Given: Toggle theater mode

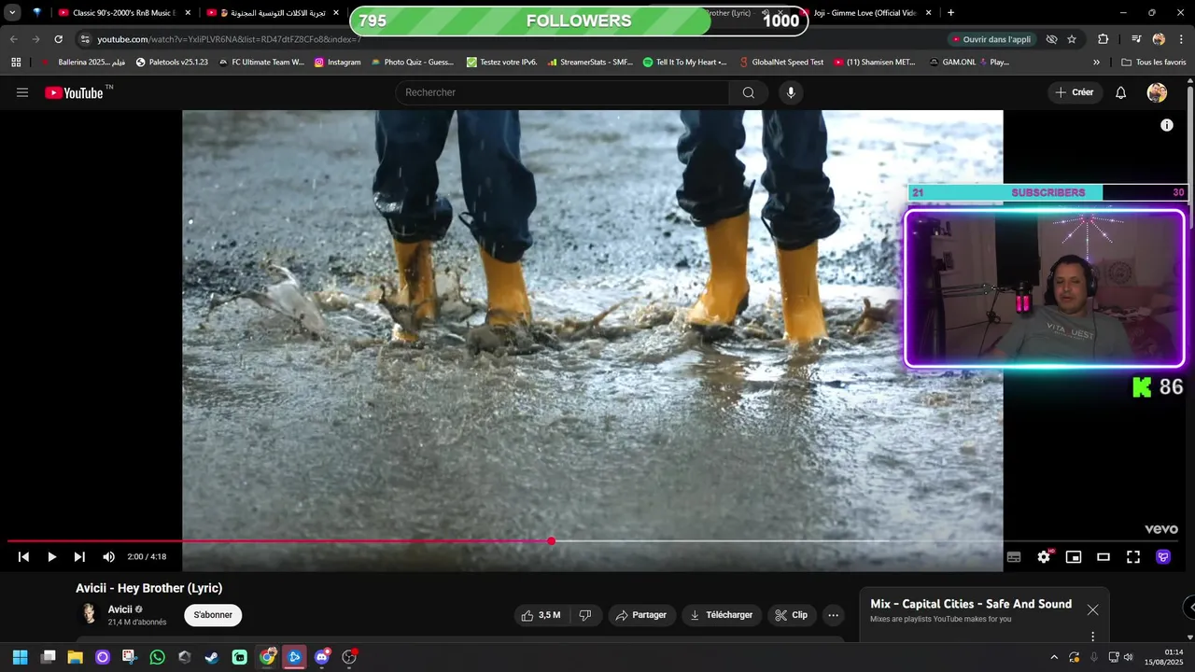Looking at the screenshot, I should point(1104,557).
